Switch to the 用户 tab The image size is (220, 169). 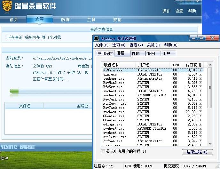tap(168, 54)
